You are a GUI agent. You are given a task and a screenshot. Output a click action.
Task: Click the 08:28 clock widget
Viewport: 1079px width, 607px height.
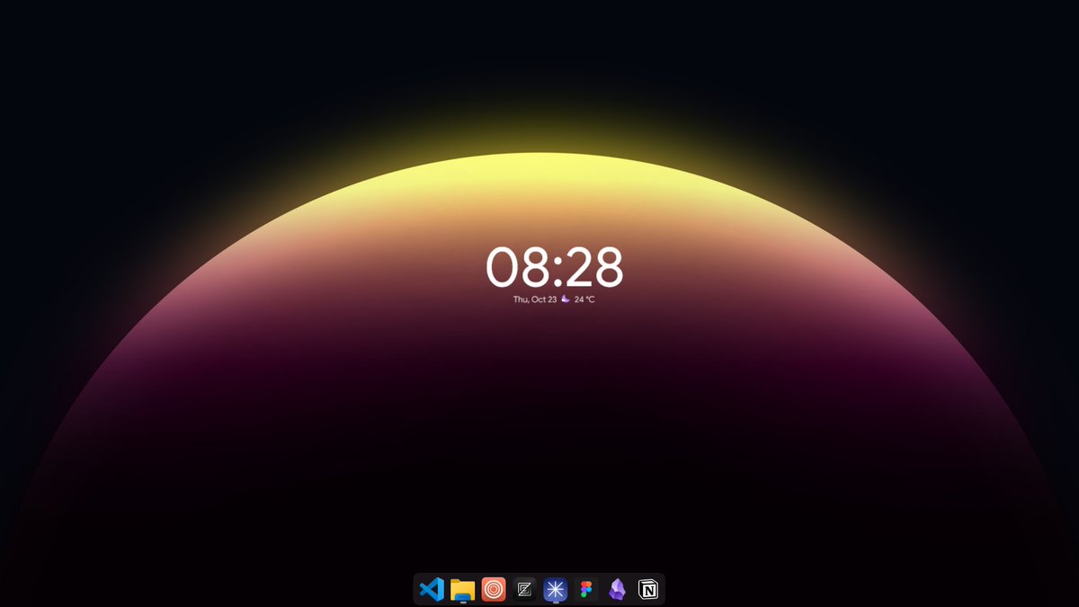554,267
